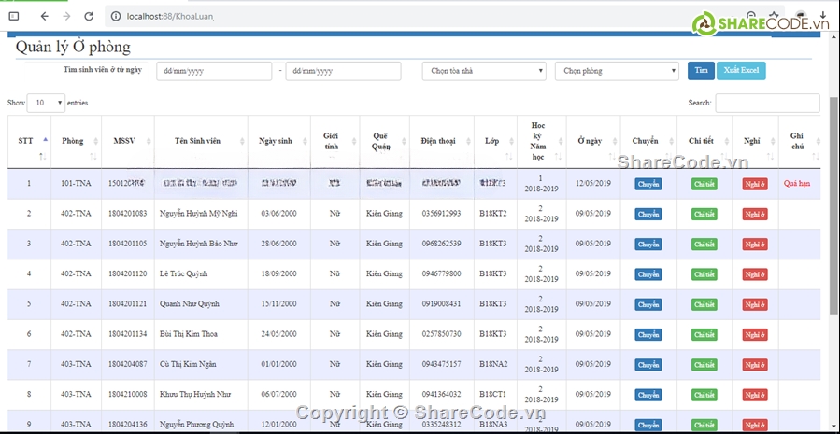The width and height of the screenshot is (840, 434).
Task: Sort table by Ở ngày column
Action: (593, 142)
